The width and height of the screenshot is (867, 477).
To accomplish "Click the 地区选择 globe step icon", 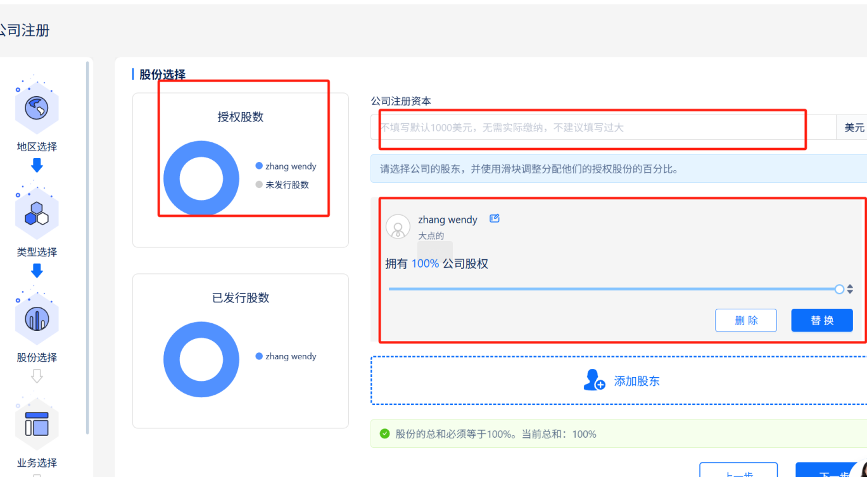I will pyautogui.click(x=37, y=108).
